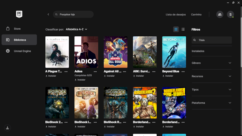Expand the Plataforma filter section
The image size is (242, 136).
click(211, 103)
